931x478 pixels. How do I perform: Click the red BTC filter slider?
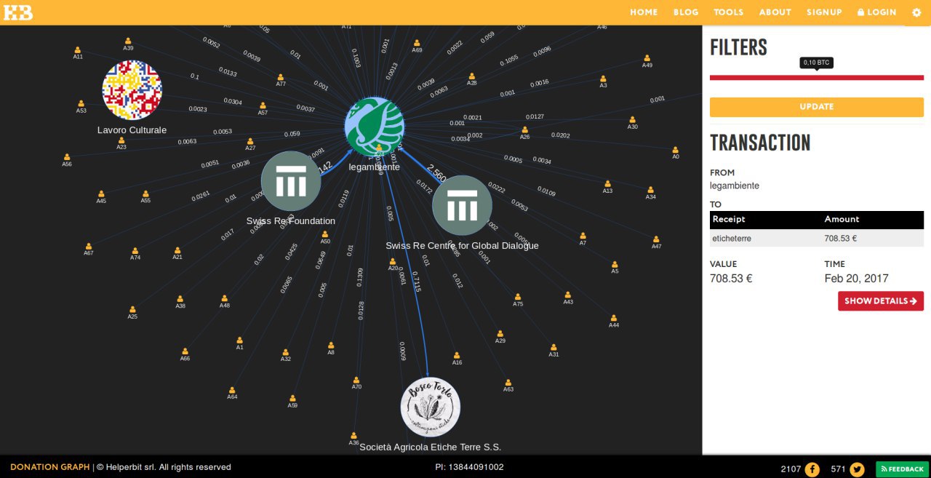[x=817, y=77]
